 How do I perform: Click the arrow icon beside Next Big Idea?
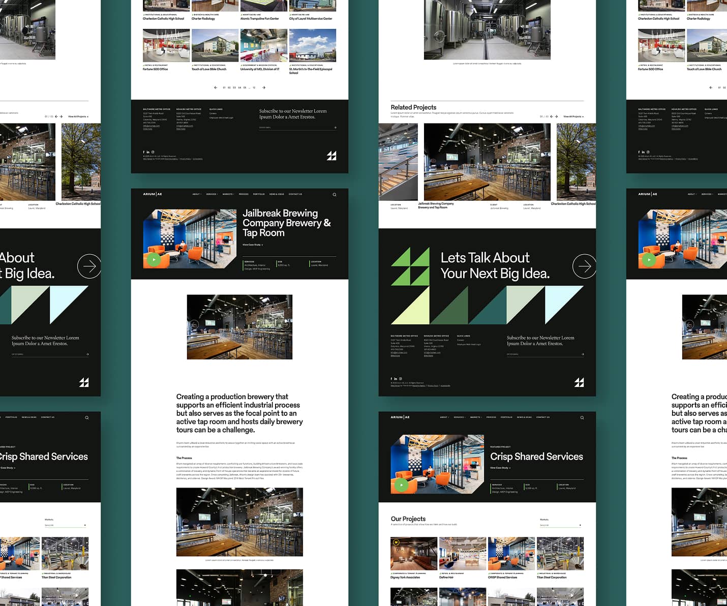coord(585,266)
